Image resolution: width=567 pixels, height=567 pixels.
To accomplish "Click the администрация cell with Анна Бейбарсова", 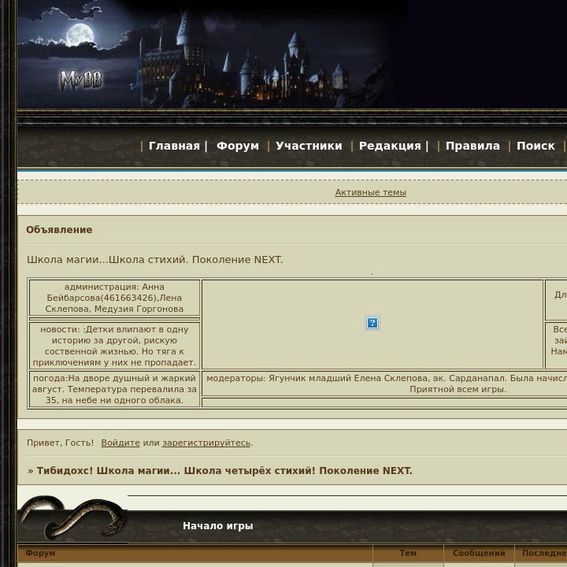I will pos(114,298).
